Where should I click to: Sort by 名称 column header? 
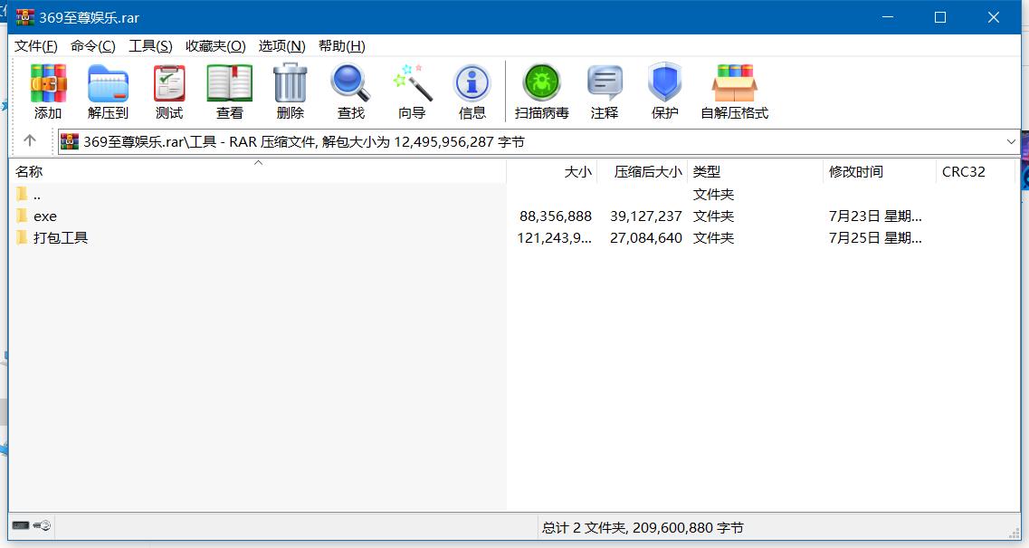point(29,172)
